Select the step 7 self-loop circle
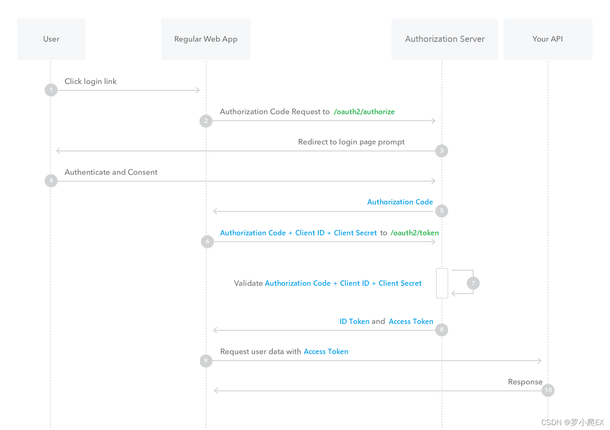Screen dimensions: 610x430 473,283
